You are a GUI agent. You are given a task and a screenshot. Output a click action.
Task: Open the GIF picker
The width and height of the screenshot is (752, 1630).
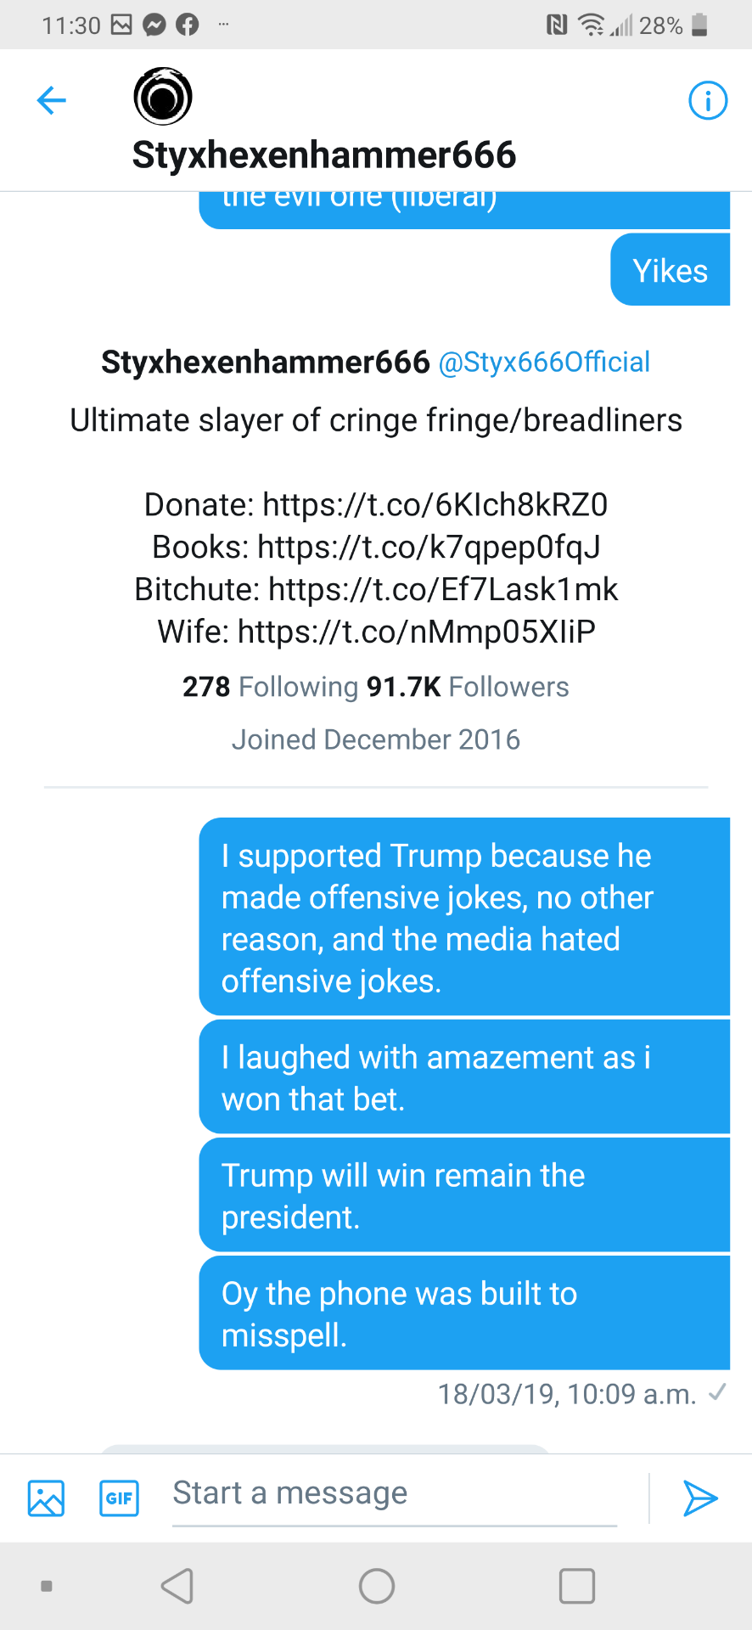[119, 1498]
